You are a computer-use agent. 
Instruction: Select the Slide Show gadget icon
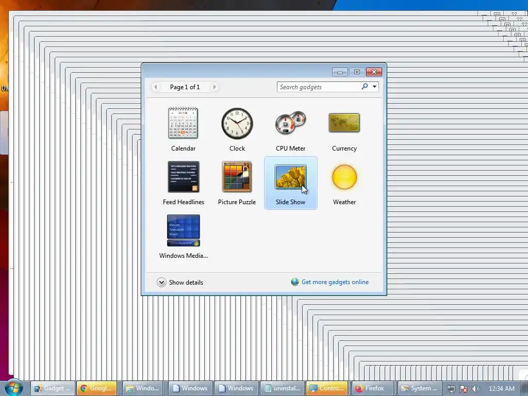pos(291,177)
